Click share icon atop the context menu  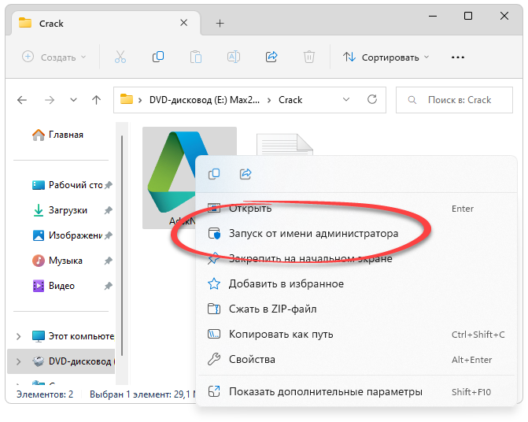[246, 174]
